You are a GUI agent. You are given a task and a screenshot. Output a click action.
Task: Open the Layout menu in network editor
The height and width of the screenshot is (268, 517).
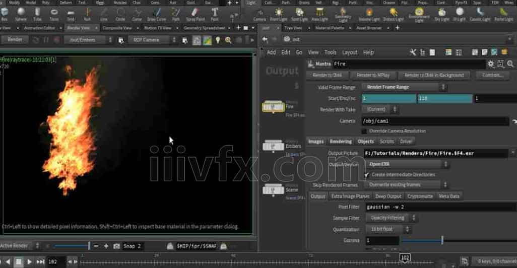click(350, 52)
